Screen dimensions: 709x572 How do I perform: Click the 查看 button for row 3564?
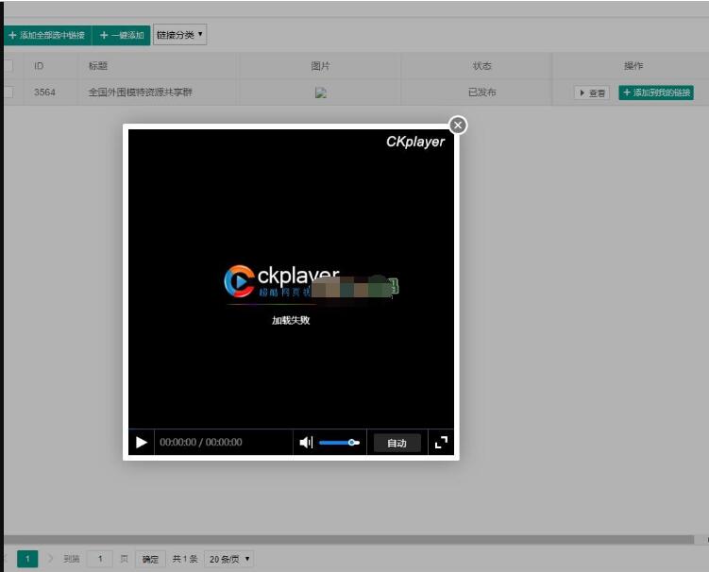coord(592,93)
